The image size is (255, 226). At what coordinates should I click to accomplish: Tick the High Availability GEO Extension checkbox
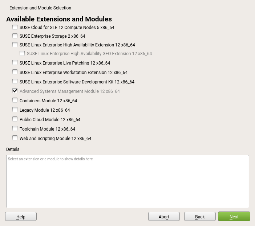(22, 53)
